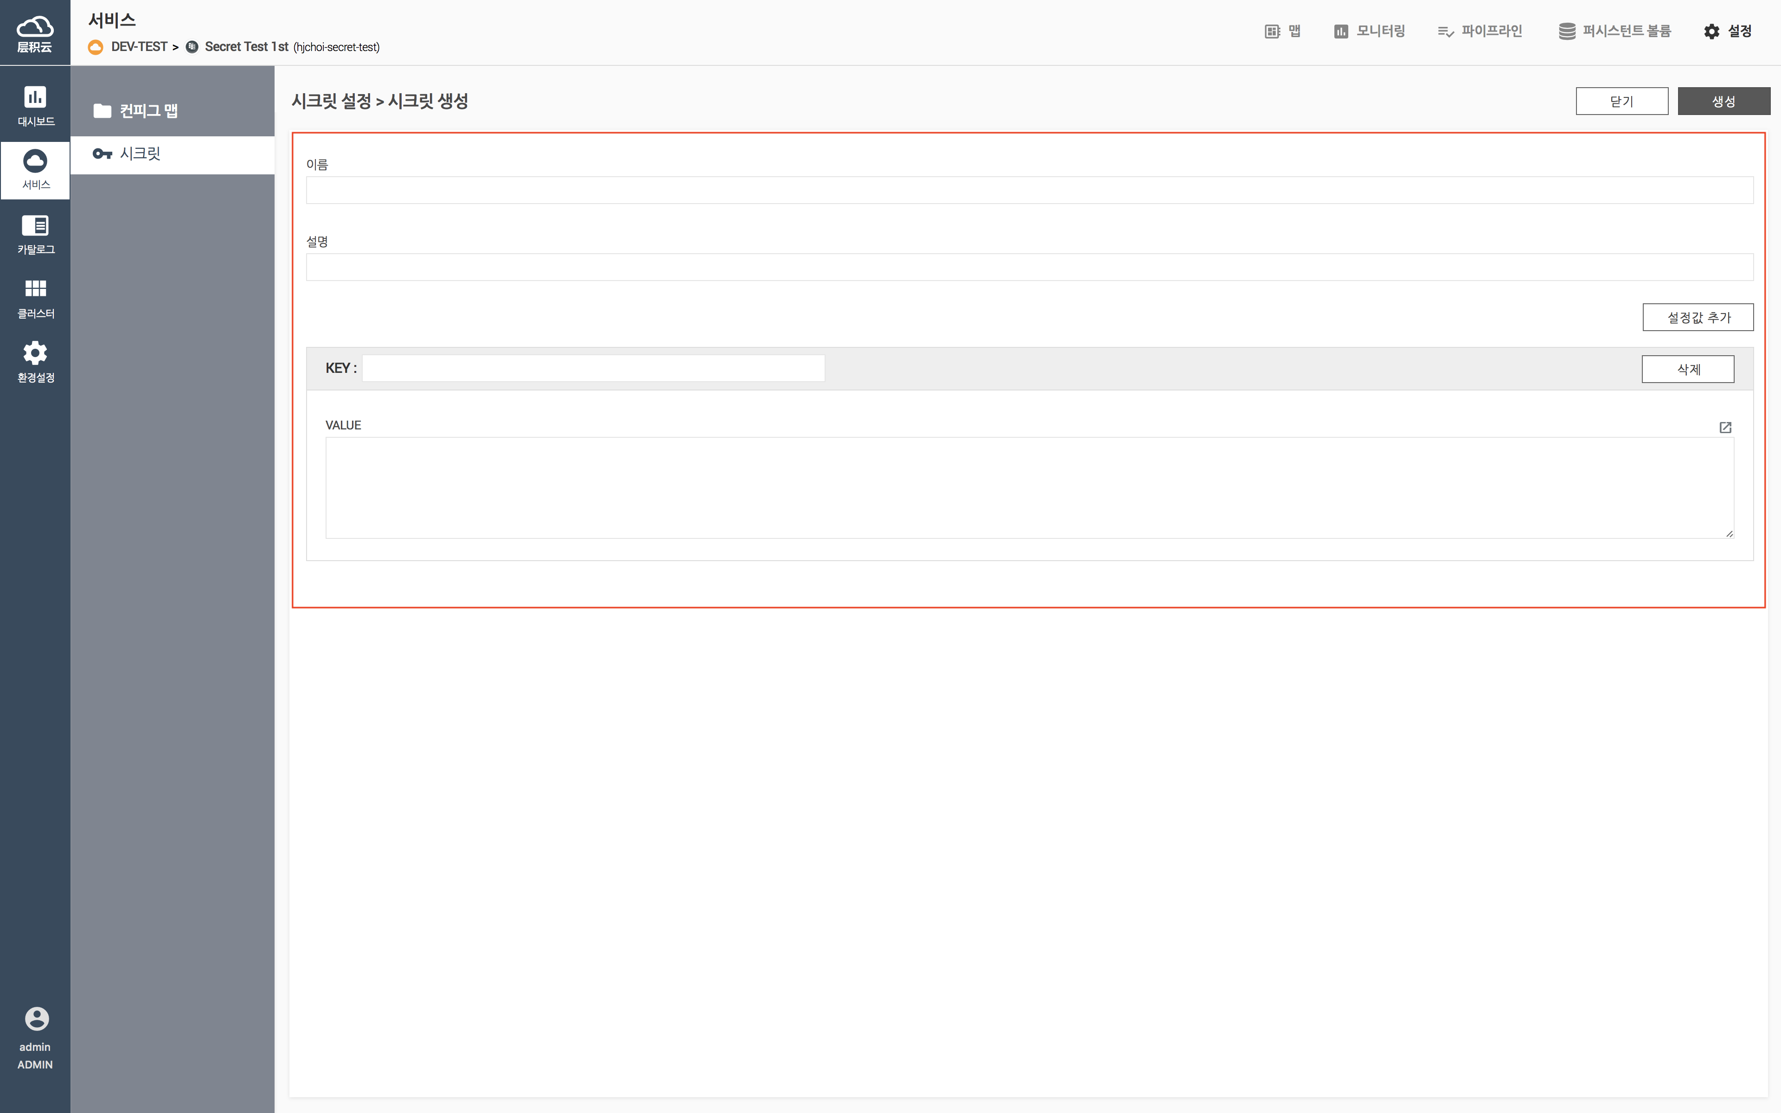Switch to Monitoring (모니터링) top menu
Viewport: 1781px width, 1113px height.
pos(1370,31)
